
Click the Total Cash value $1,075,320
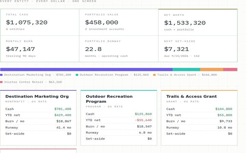pyautogui.click(x=27, y=22)
